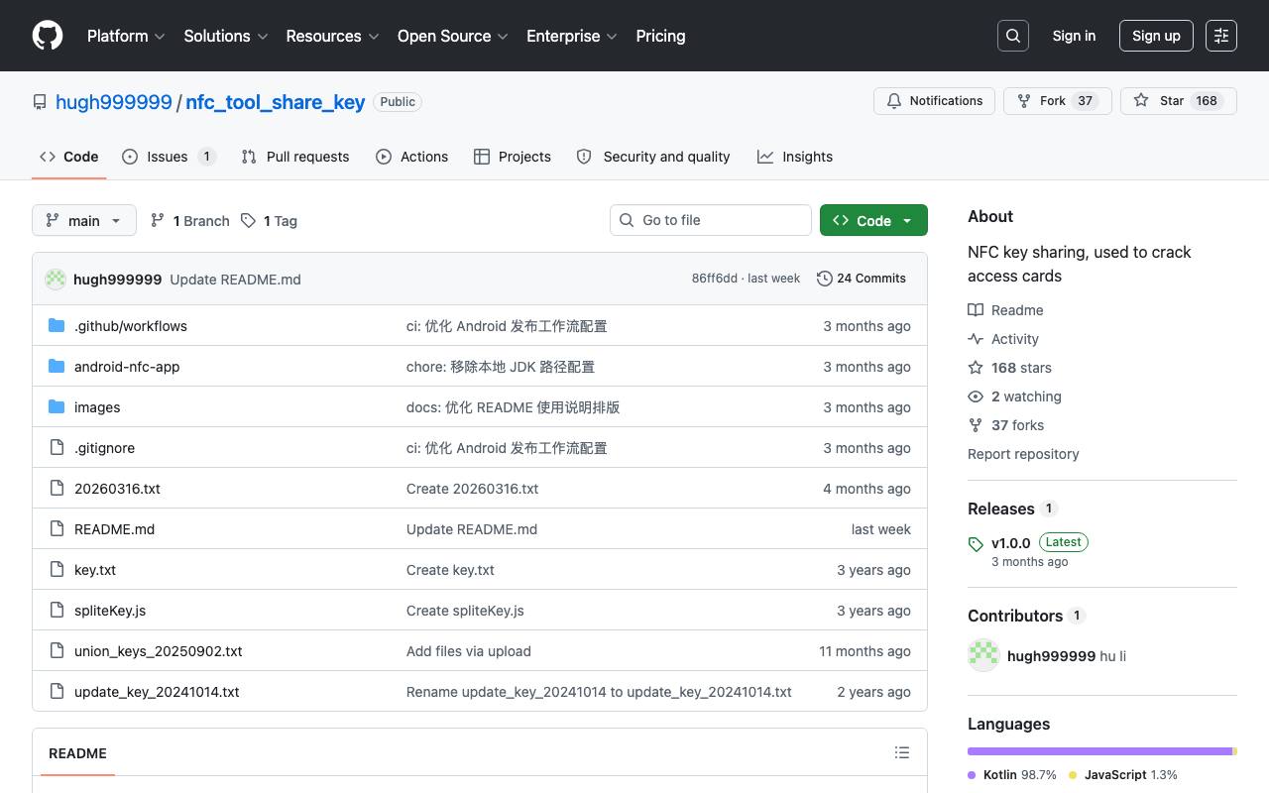Click the file icon beside README.md

57,529
